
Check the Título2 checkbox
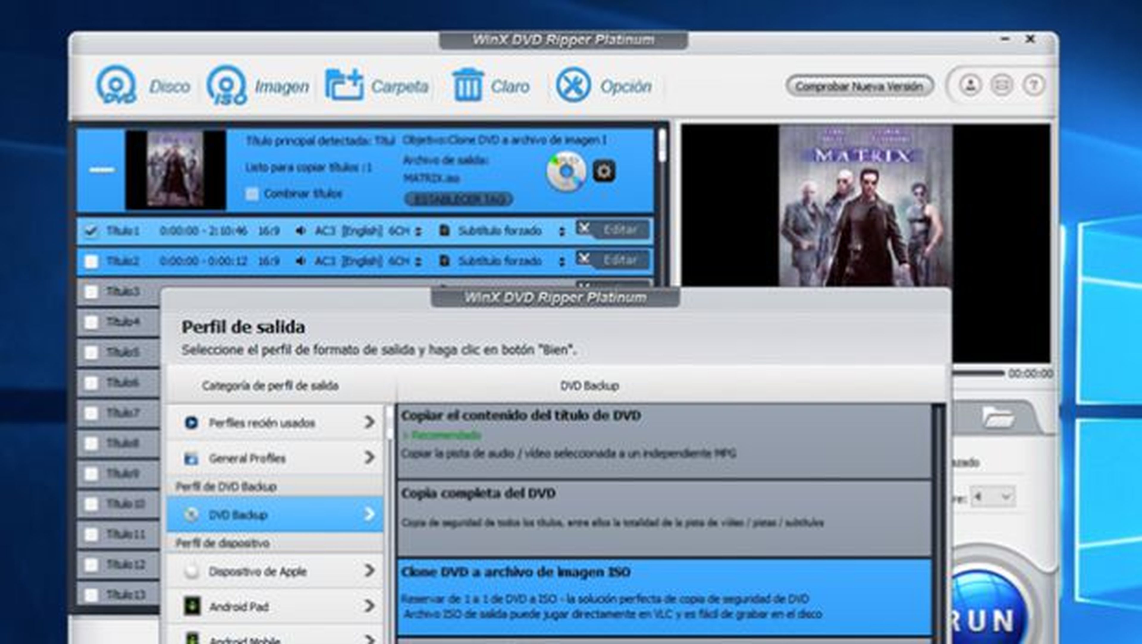[x=91, y=261]
